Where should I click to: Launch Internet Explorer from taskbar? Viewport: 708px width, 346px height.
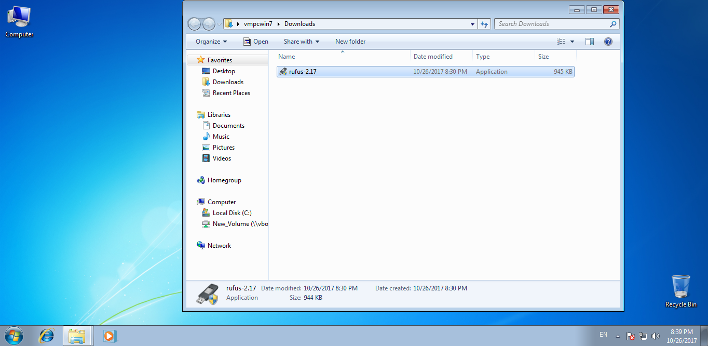47,336
